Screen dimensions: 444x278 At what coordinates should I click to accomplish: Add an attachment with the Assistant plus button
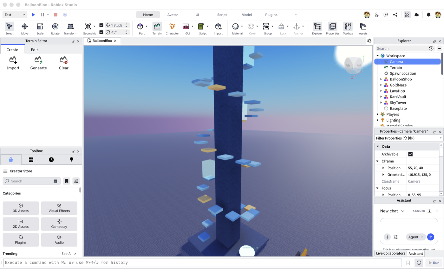click(x=387, y=237)
